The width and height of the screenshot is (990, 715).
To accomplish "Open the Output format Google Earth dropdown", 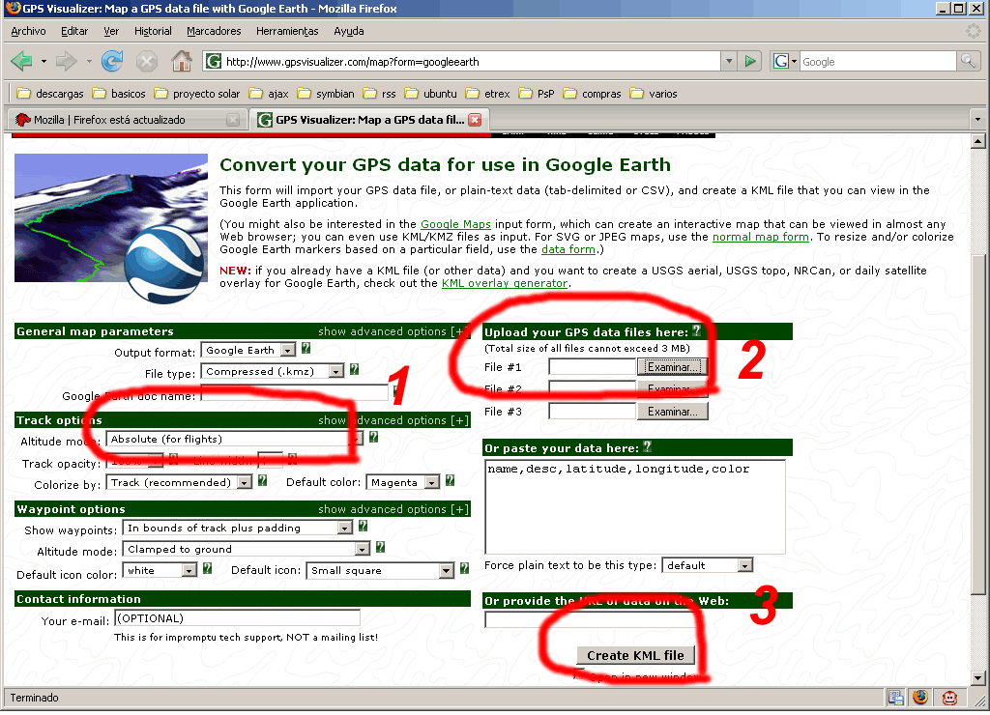I will [x=248, y=350].
